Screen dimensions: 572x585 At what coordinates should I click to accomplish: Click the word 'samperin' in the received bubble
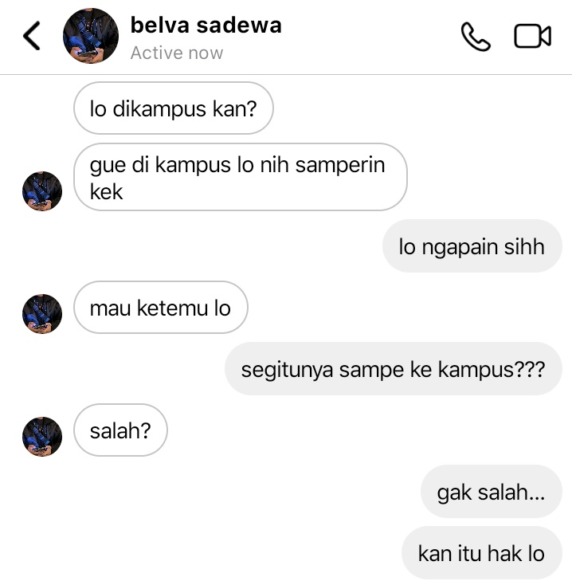(340, 166)
